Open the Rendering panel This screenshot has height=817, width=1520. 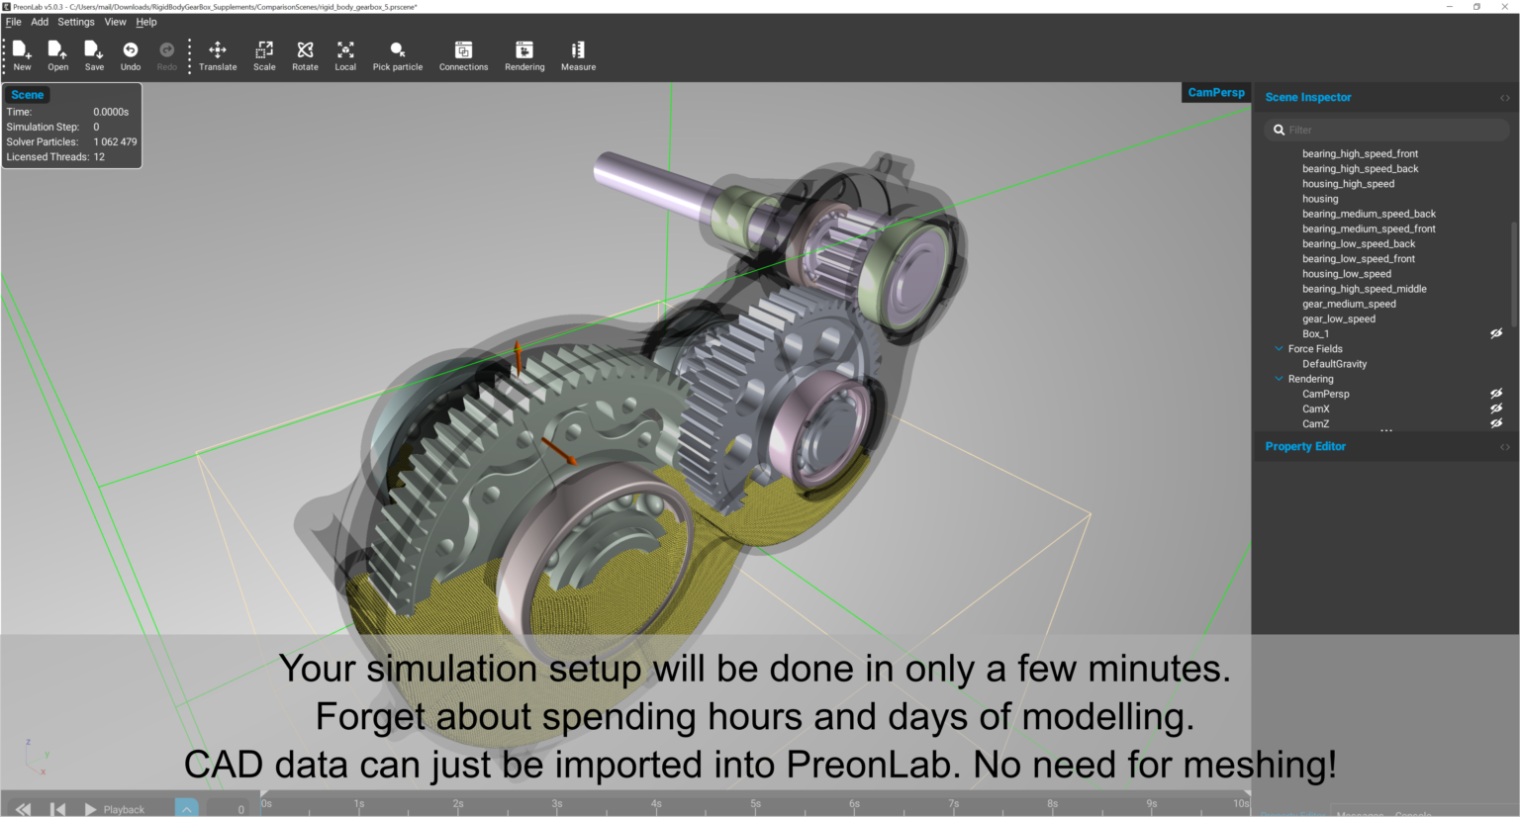524,55
